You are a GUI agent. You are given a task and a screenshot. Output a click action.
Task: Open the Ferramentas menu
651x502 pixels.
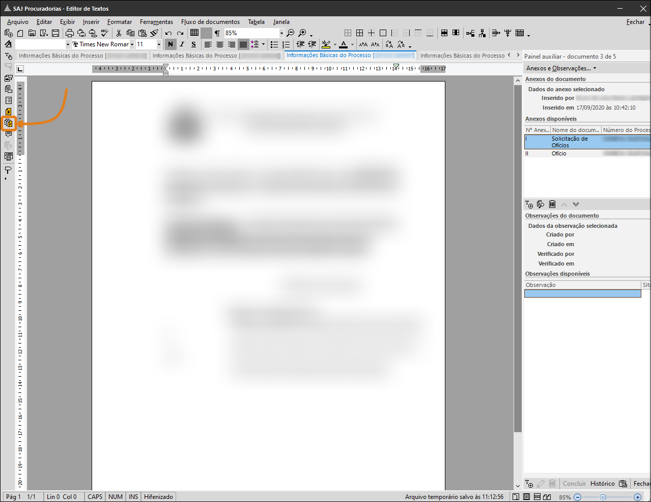click(156, 22)
